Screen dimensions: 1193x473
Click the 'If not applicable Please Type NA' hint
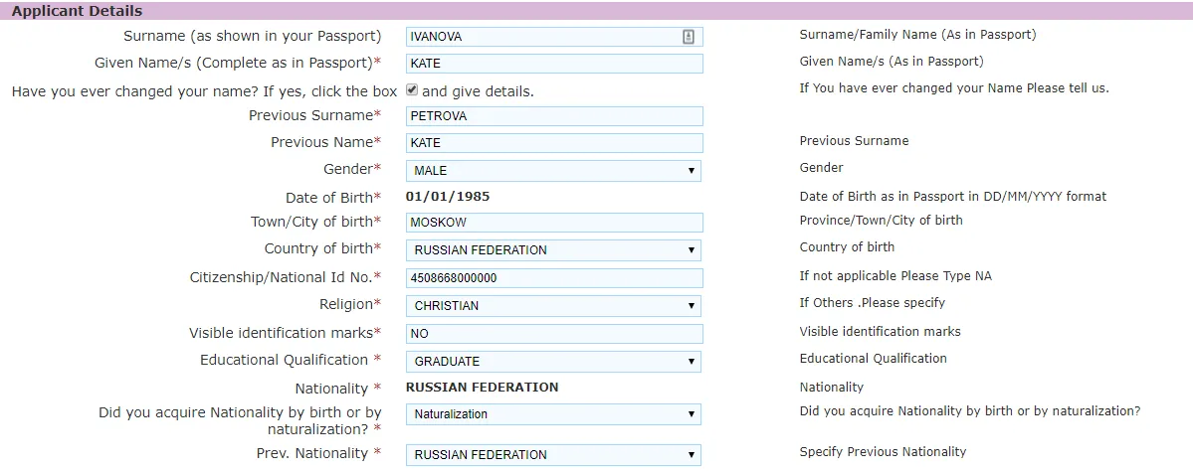click(x=895, y=275)
